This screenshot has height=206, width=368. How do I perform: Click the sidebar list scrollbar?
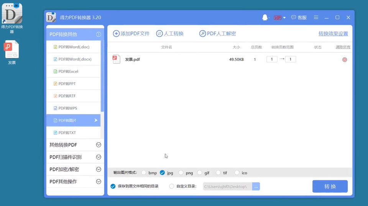(102, 76)
